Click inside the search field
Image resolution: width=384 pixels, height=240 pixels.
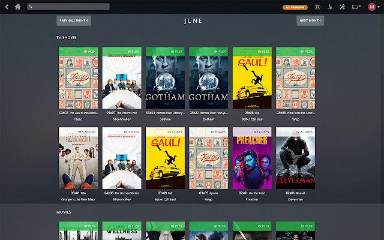68,7
